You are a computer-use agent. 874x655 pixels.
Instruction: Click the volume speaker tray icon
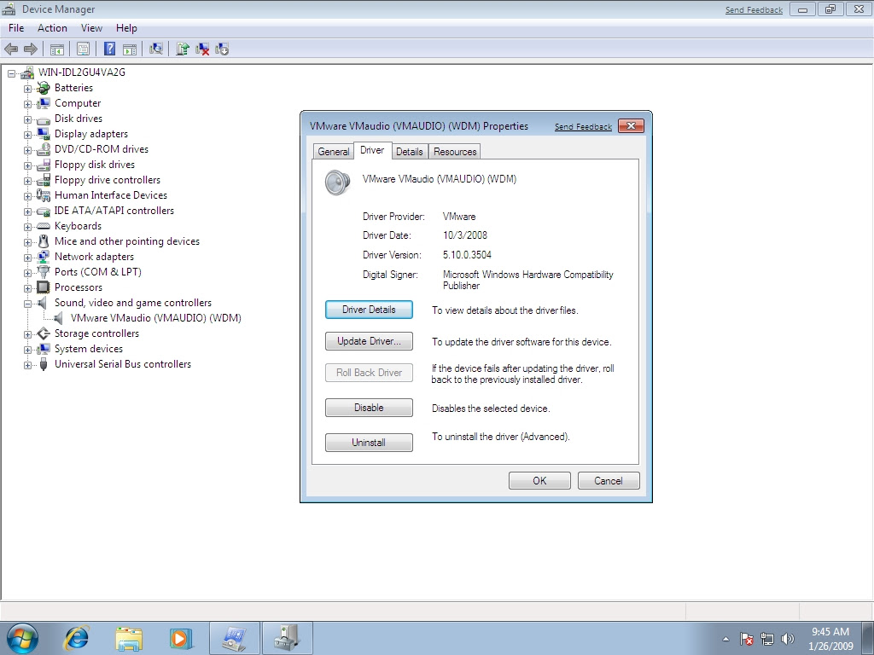788,639
